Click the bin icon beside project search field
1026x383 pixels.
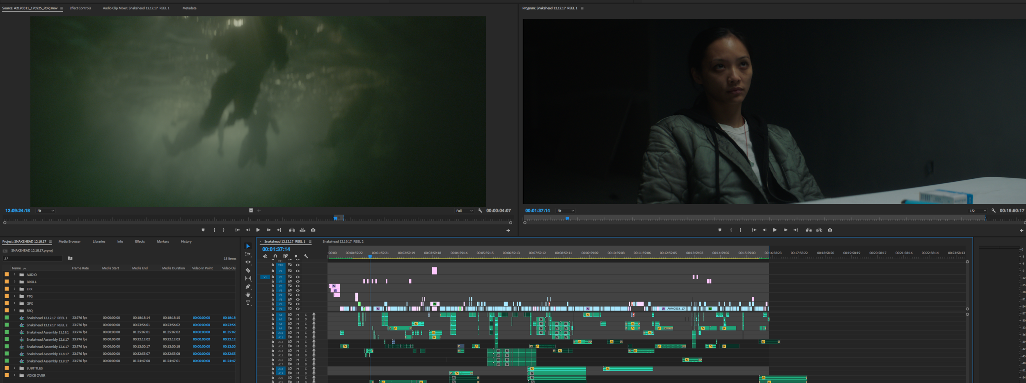coord(70,258)
